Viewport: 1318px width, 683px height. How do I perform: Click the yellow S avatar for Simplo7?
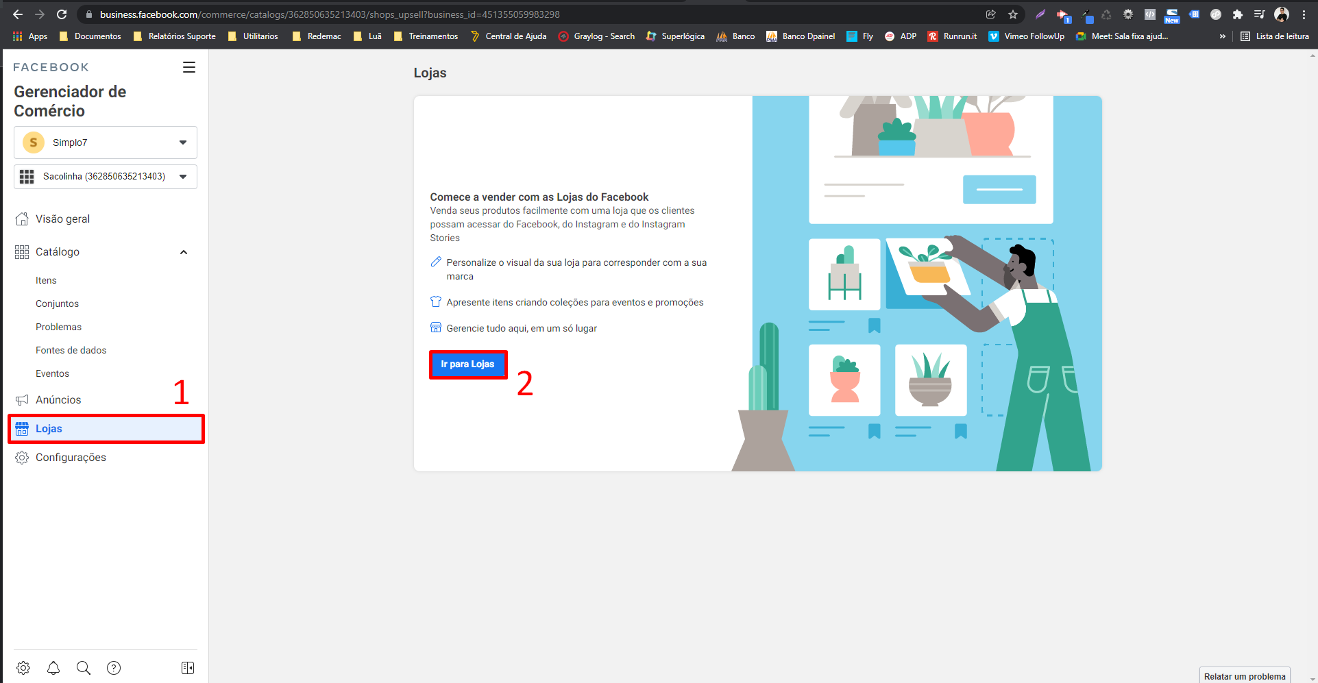tap(34, 142)
